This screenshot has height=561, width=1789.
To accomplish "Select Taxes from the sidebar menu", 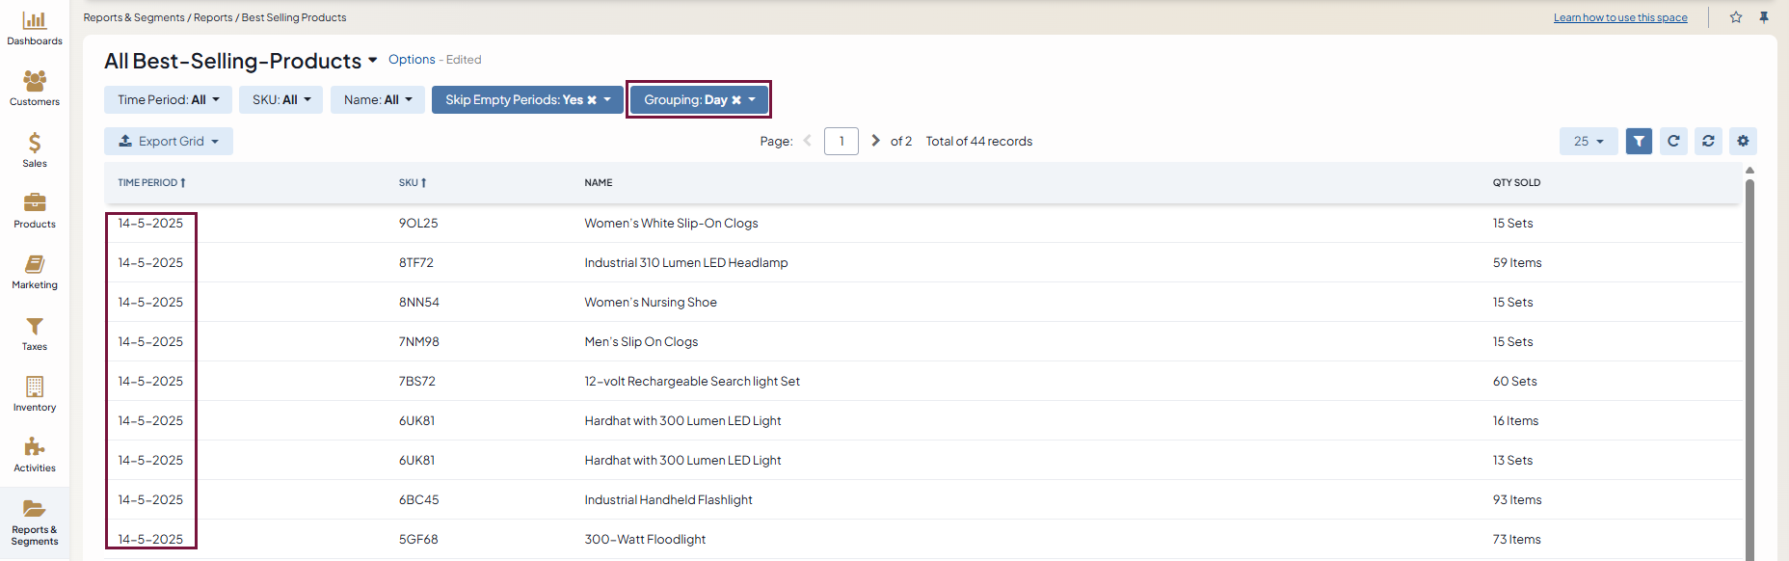I will click(35, 334).
